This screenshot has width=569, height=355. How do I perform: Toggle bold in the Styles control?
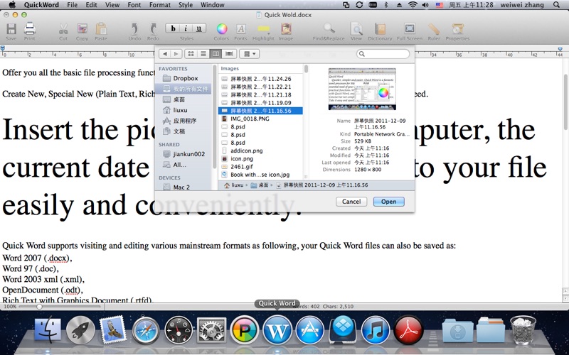[x=173, y=28]
